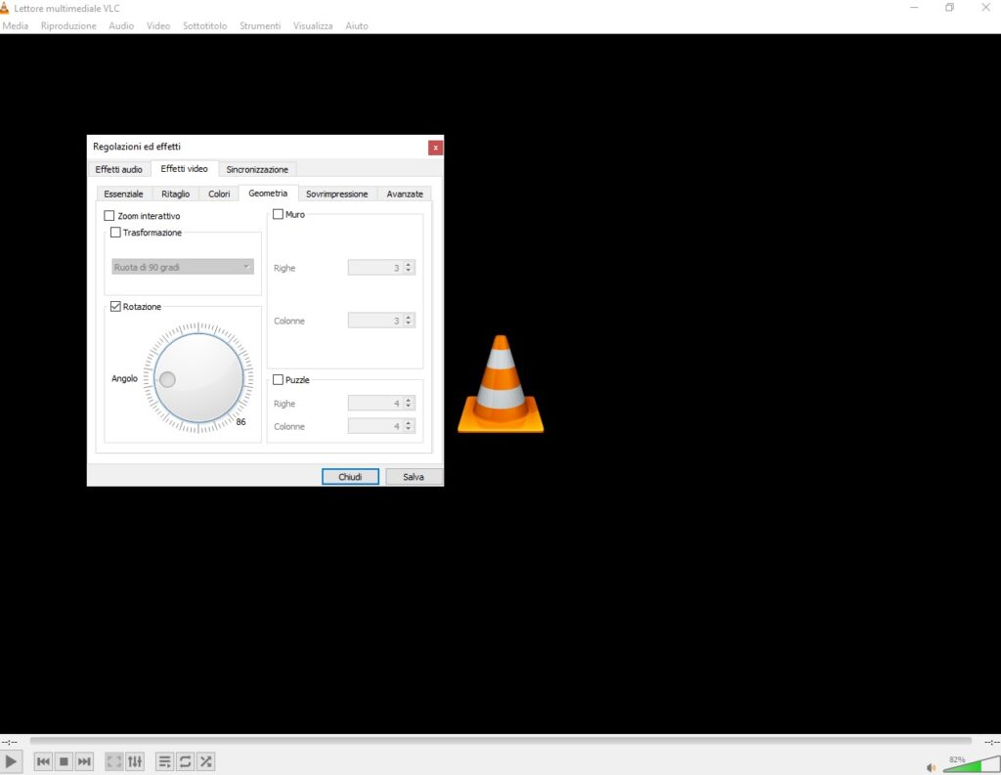The height and width of the screenshot is (775, 1001).
Task: Increase Muro Colonne spinner value
Action: pos(409,318)
